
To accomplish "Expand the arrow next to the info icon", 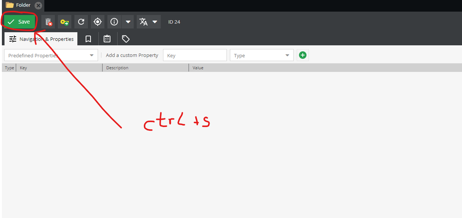I will 128,22.
